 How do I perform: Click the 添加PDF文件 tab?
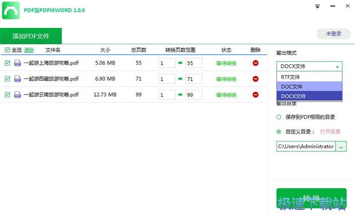click(31, 36)
